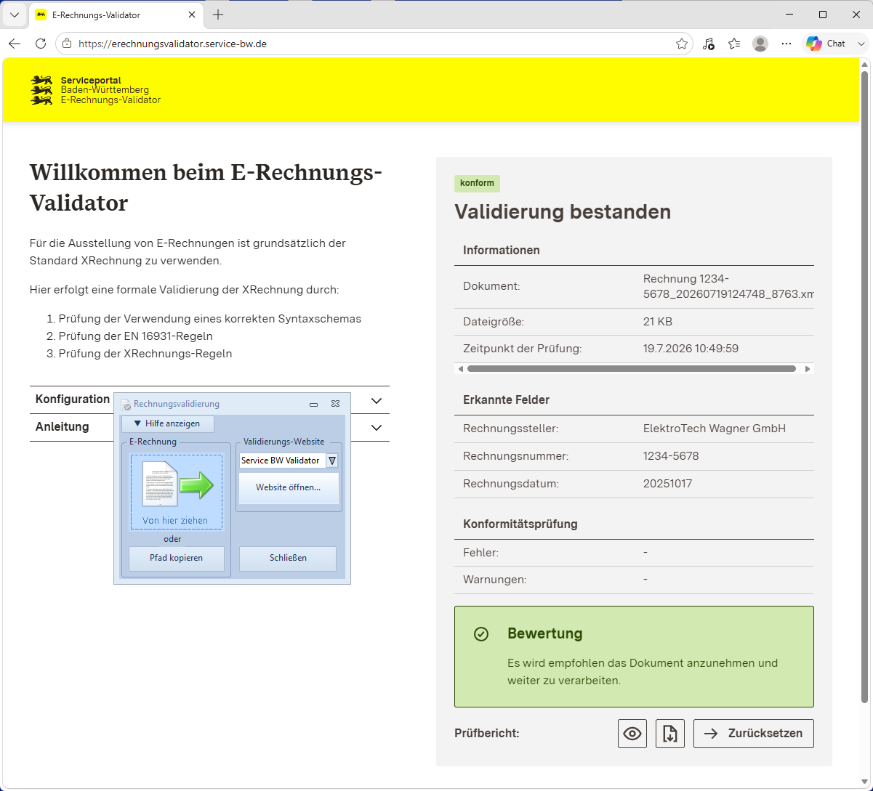Click the Rechnungsvalidierung title icon
This screenshot has height=791, width=873.
(126, 405)
